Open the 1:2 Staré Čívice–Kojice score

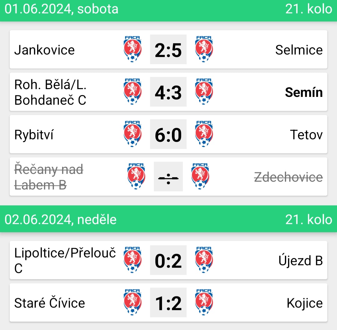168,303
